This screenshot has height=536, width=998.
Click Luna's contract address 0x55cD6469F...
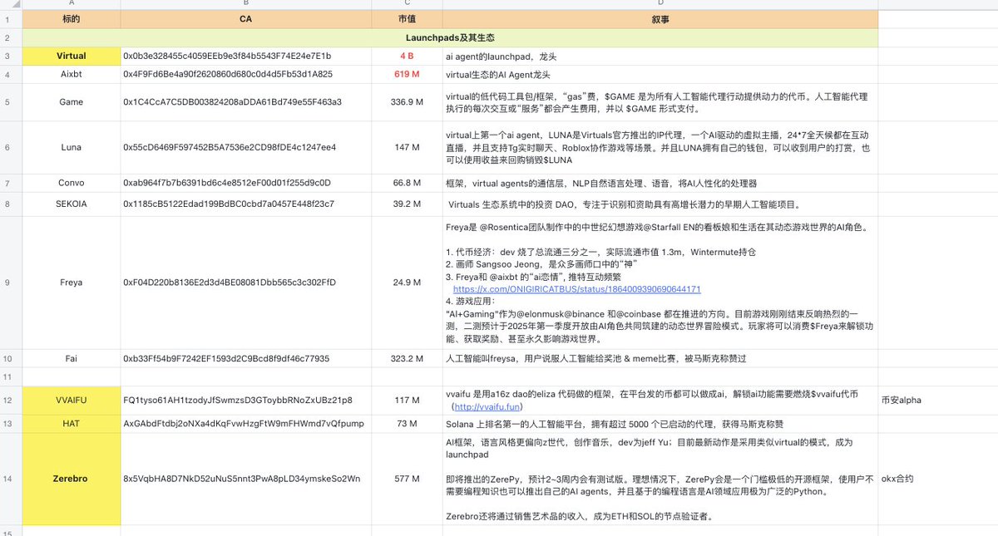click(x=230, y=147)
